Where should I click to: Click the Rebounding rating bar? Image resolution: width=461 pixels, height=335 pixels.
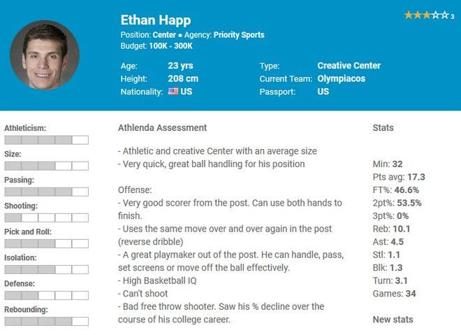point(46,321)
